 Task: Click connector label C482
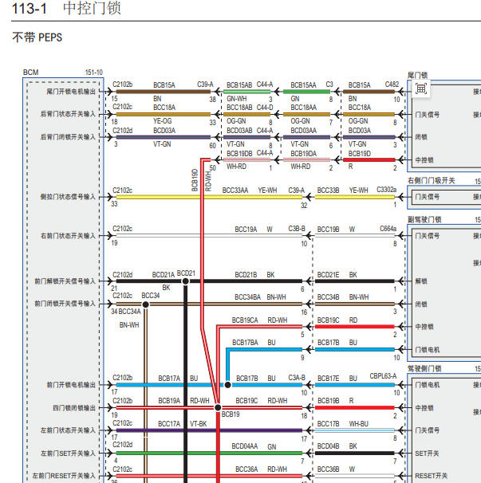click(x=392, y=84)
